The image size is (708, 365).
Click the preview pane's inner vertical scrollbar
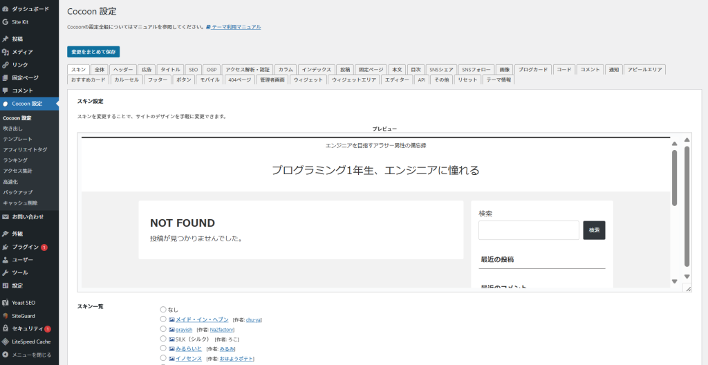click(x=674, y=178)
